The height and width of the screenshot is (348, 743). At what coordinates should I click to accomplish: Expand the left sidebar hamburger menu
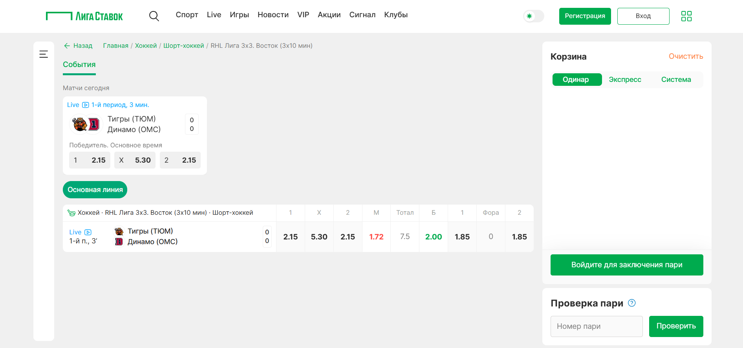coord(44,54)
